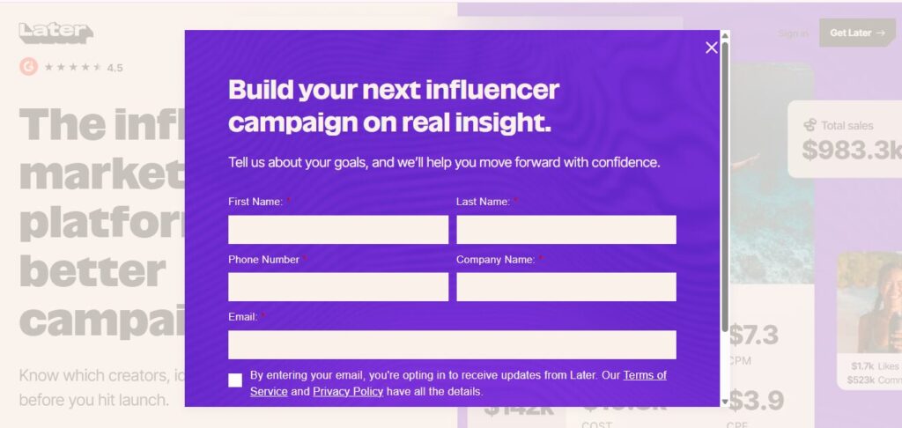Screen dimensions: 902x428
Task: Click the G2 rating badge icon
Action: (28, 67)
